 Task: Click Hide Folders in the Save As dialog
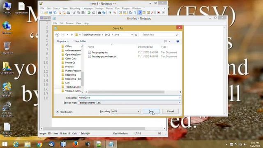[64, 112]
